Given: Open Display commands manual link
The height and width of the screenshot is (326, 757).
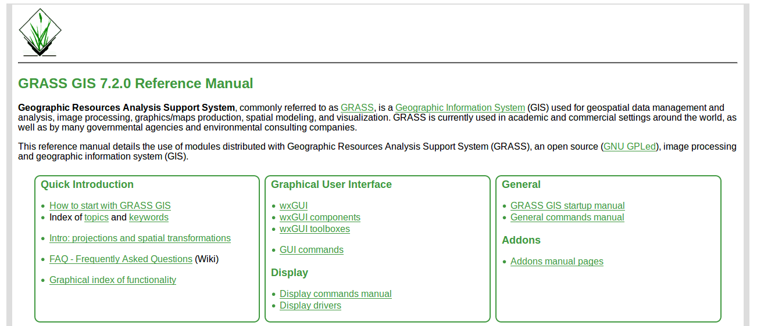Looking at the screenshot, I should [x=335, y=294].
